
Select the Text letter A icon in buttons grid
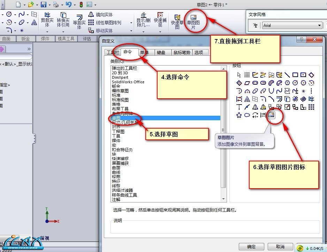[x=247, y=99]
